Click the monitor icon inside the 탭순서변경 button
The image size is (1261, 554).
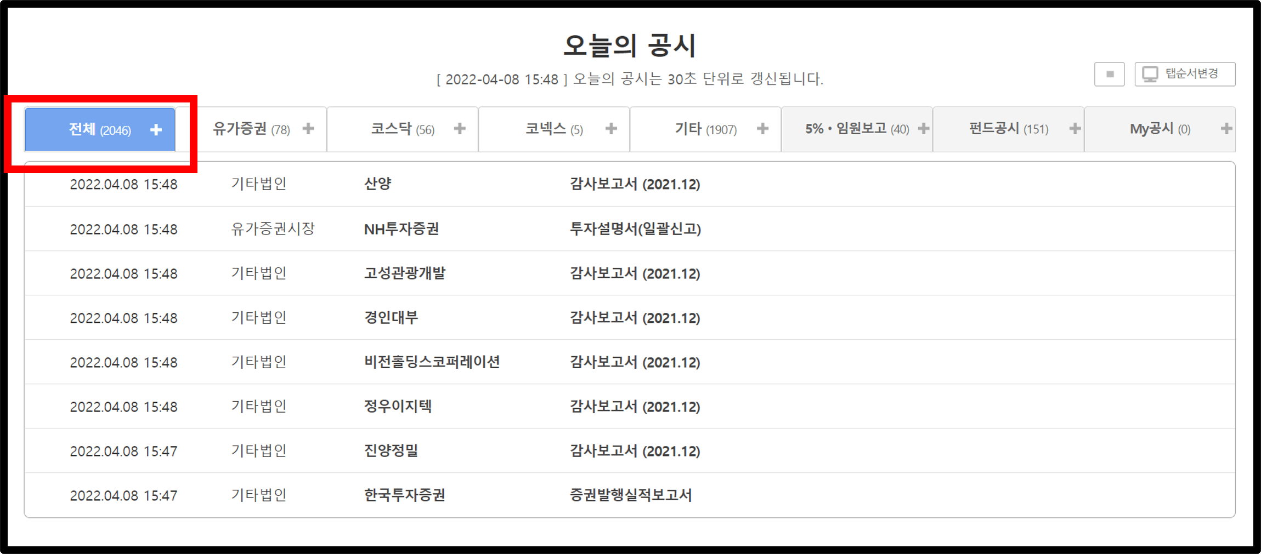click(1150, 73)
